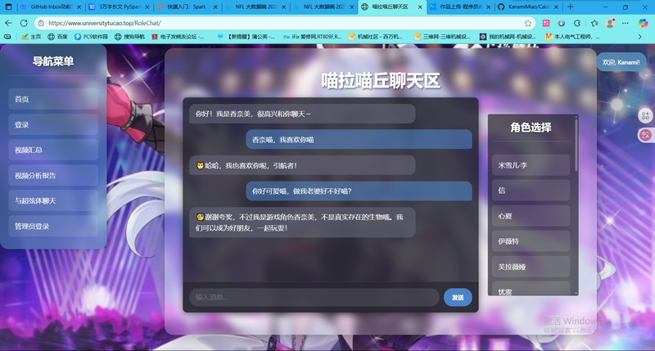Open the Copilot sidebar icon
This screenshot has height=351, width=655.
(x=644, y=23)
